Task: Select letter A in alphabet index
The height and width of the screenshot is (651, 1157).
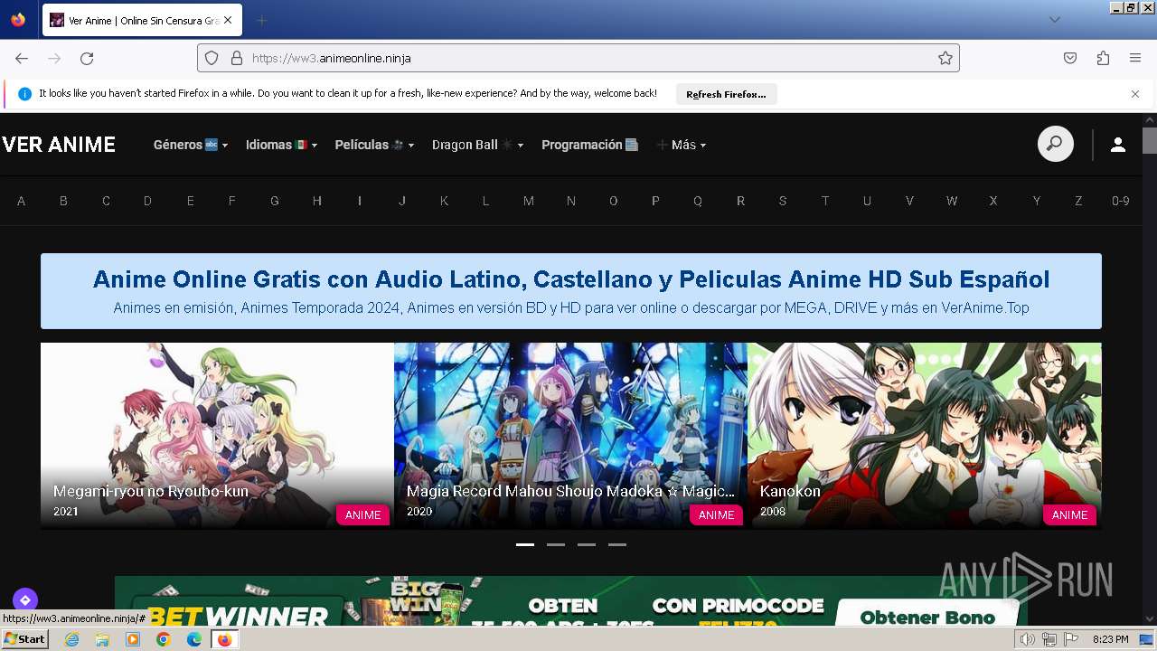Action: (22, 201)
